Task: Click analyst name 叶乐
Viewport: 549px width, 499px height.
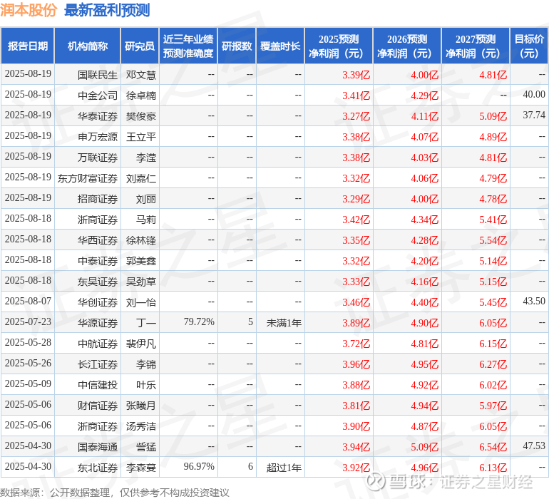Action: (146, 384)
